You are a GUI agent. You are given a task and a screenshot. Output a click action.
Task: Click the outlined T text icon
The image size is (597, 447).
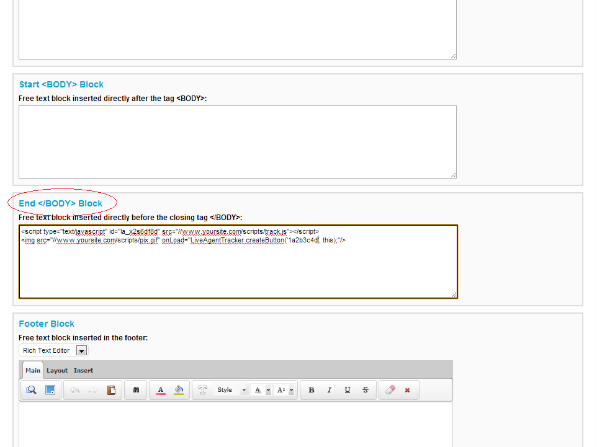click(202, 390)
